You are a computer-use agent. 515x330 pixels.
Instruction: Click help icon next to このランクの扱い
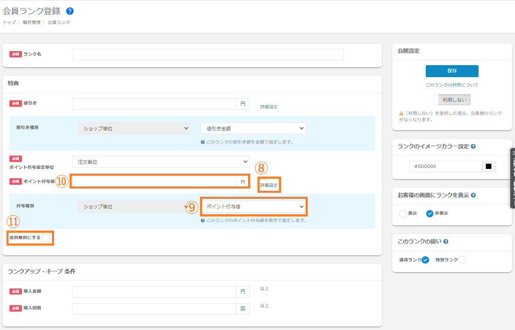[446, 242]
